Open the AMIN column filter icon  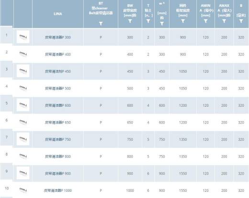[205, 21]
